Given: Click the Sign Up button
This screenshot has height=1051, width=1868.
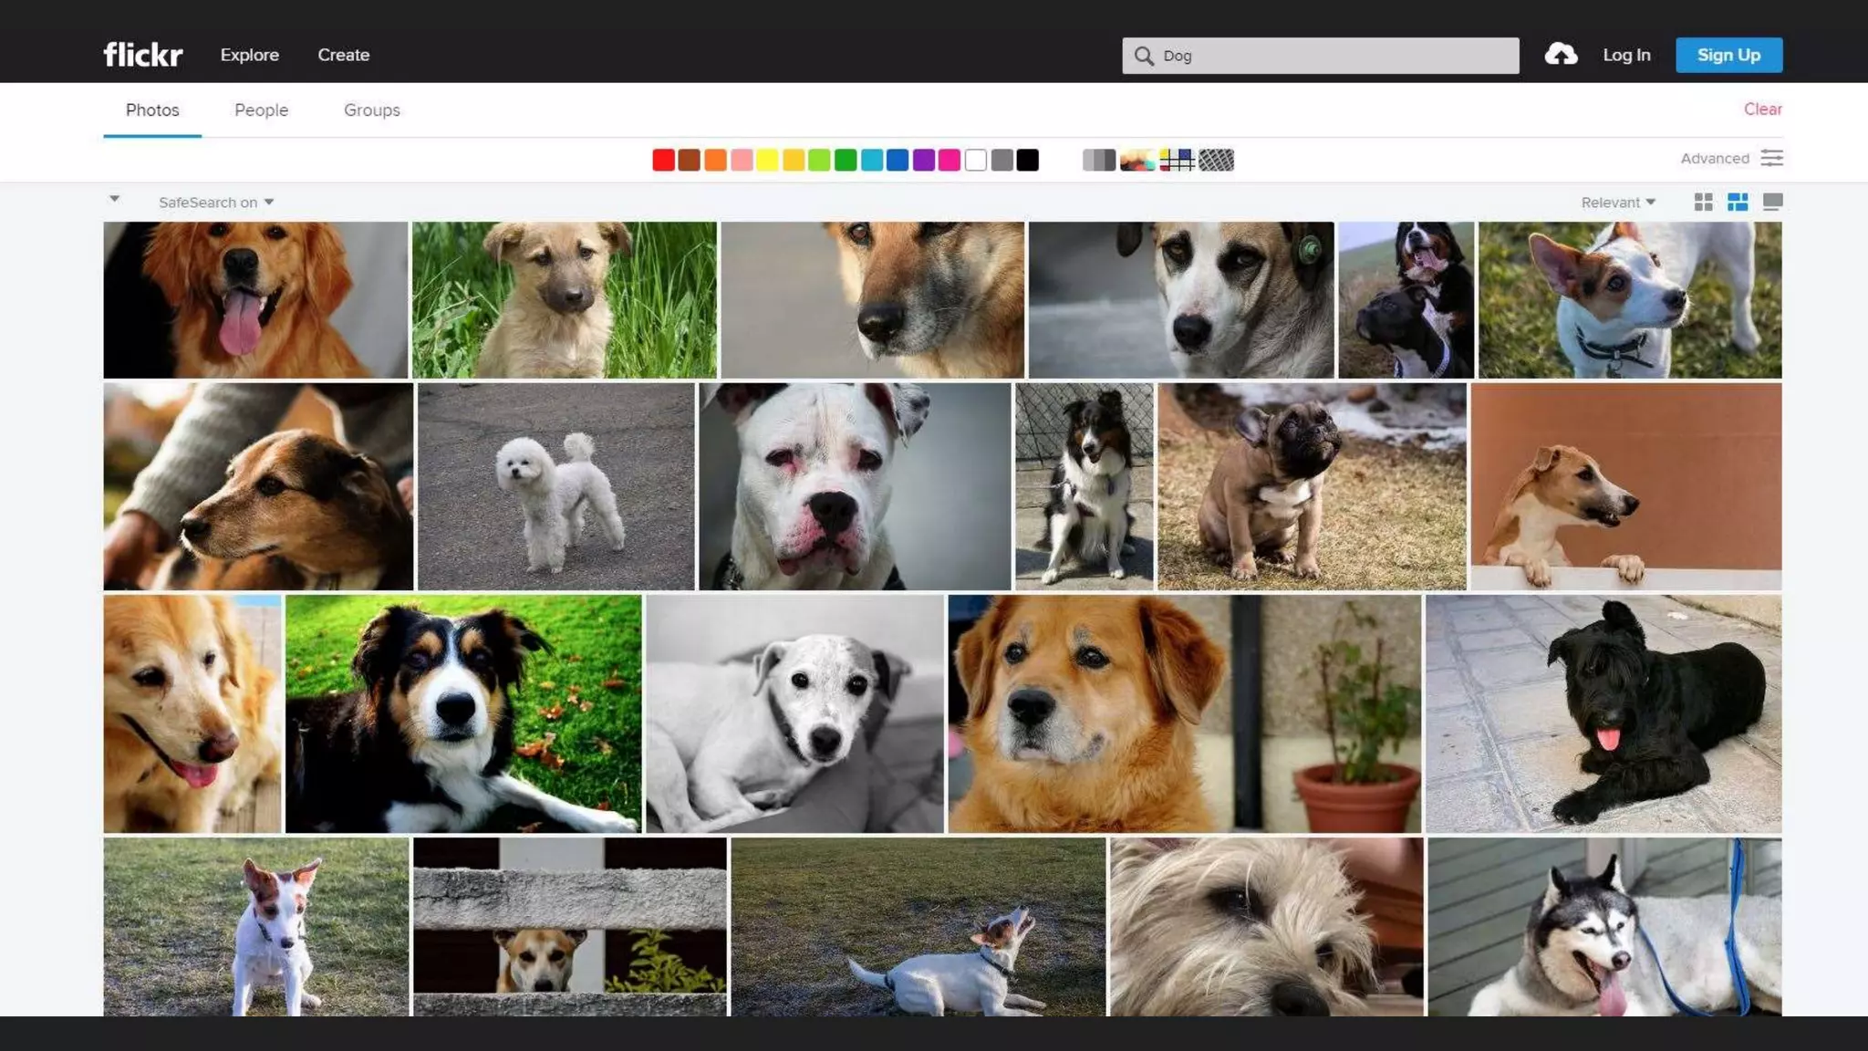Looking at the screenshot, I should [1728, 55].
